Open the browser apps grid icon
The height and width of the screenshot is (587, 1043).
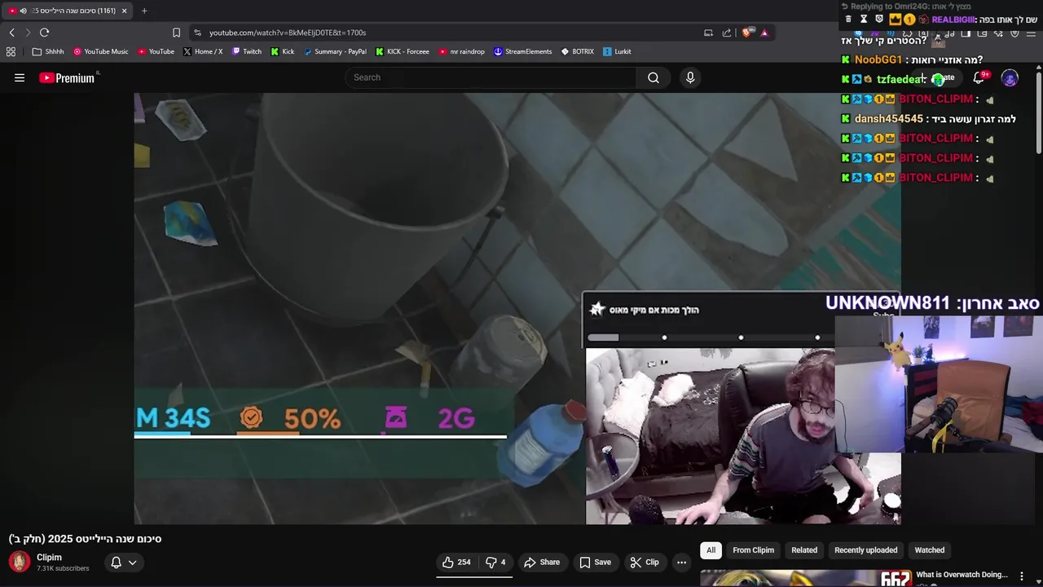[11, 51]
